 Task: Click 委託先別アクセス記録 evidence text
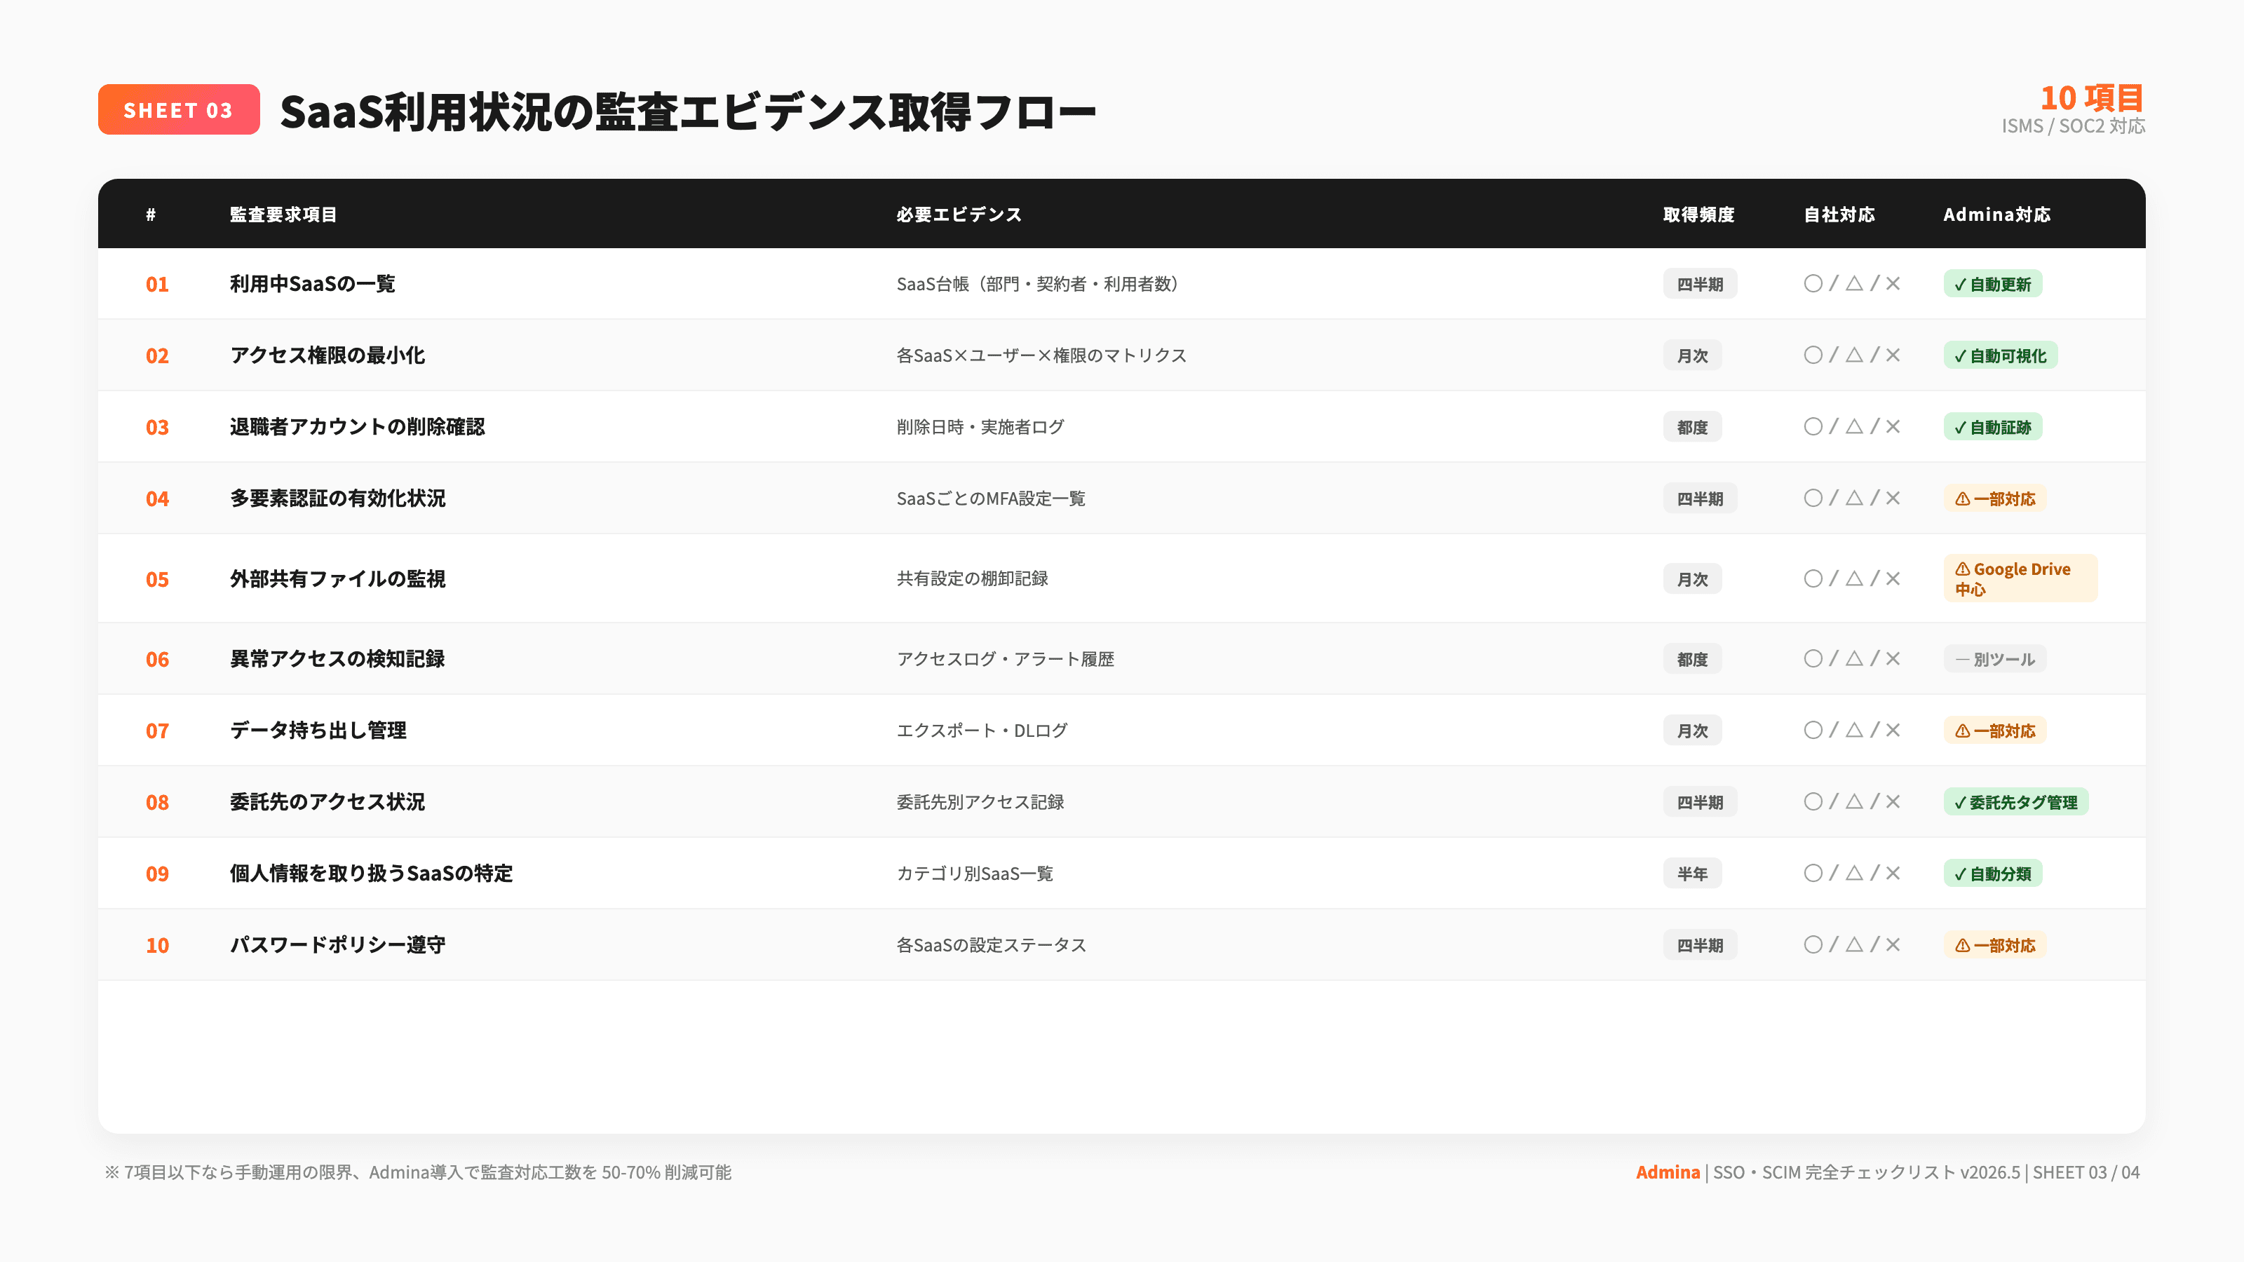(x=980, y=801)
